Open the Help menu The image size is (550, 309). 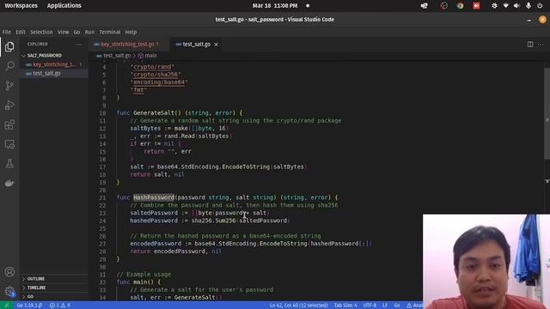[x=131, y=32]
